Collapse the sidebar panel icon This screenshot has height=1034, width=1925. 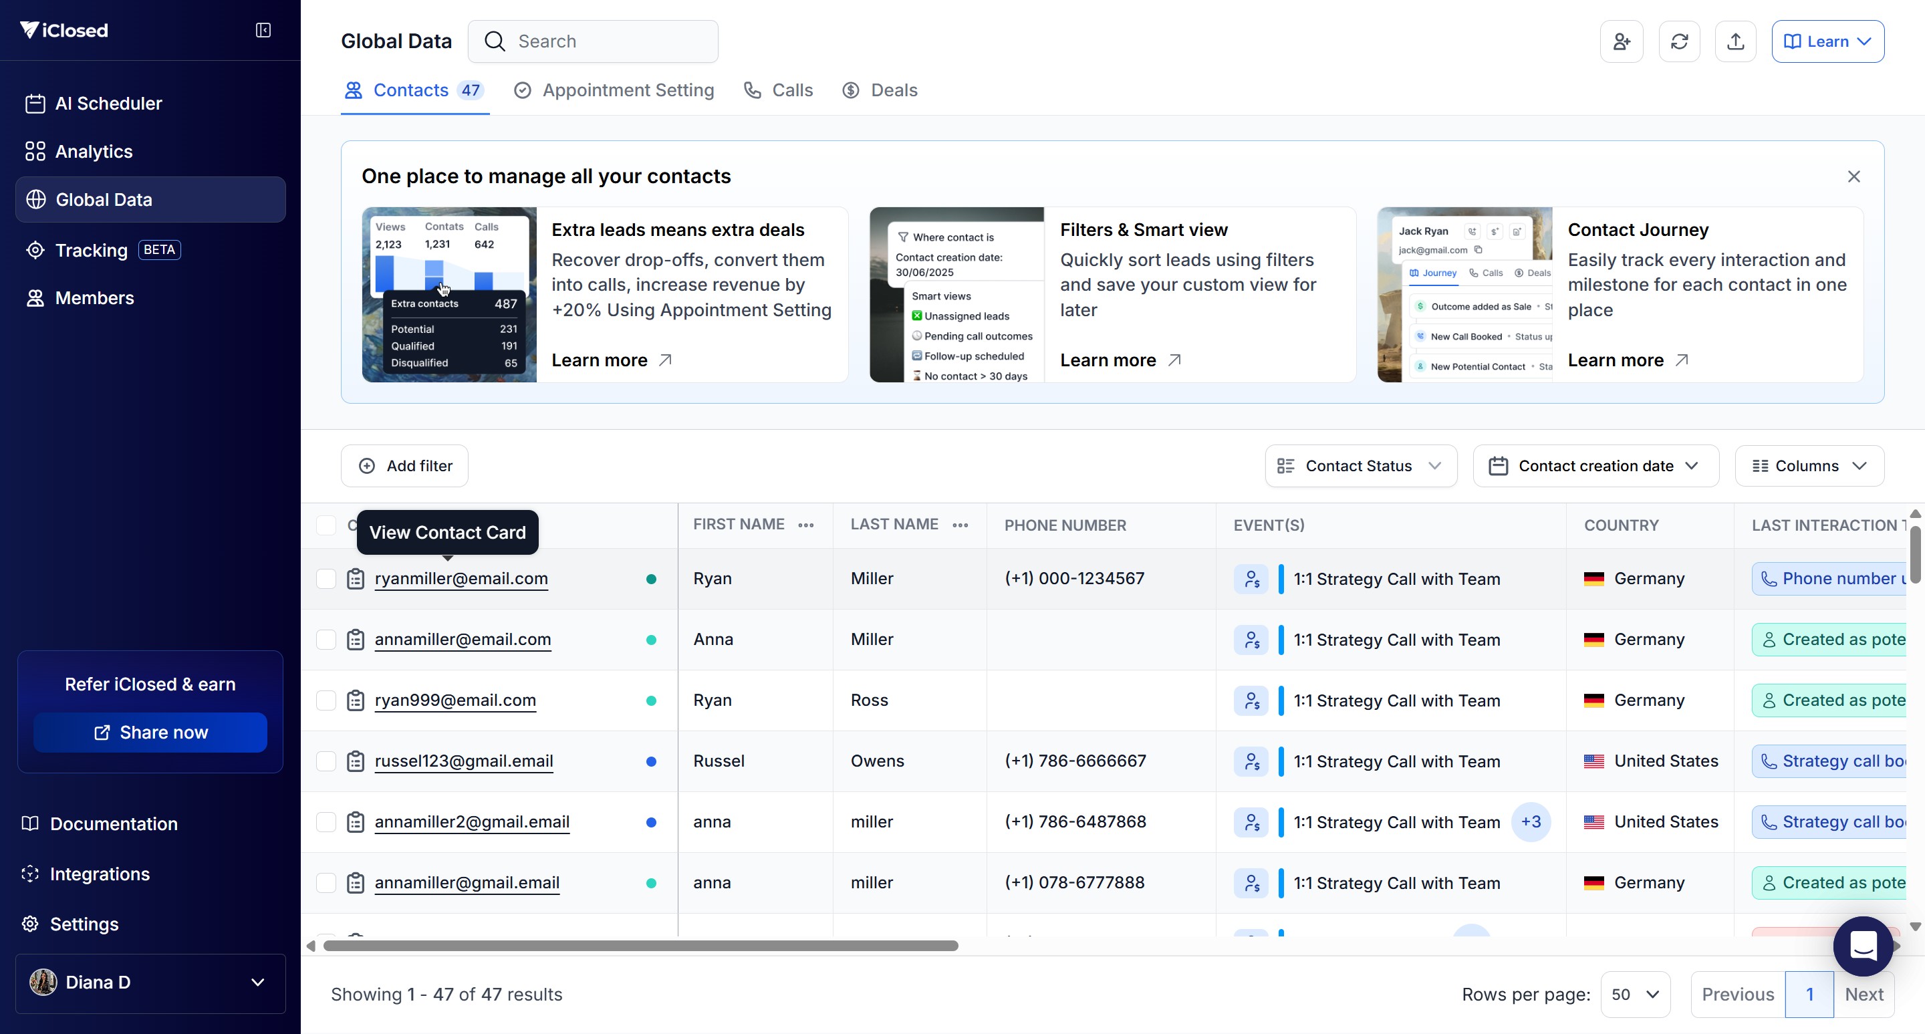pyautogui.click(x=263, y=30)
